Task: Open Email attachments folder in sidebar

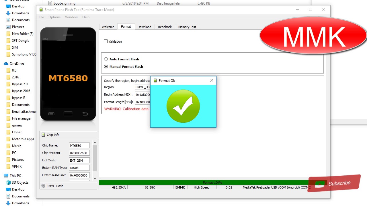Action: pyautogui.click(x=24, y=112)
